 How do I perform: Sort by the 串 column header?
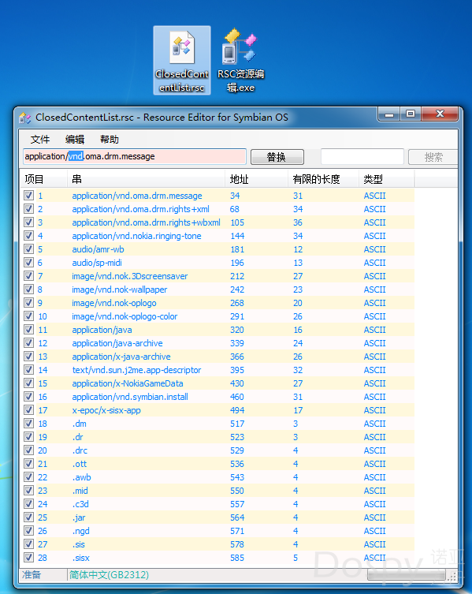point(146,179)
